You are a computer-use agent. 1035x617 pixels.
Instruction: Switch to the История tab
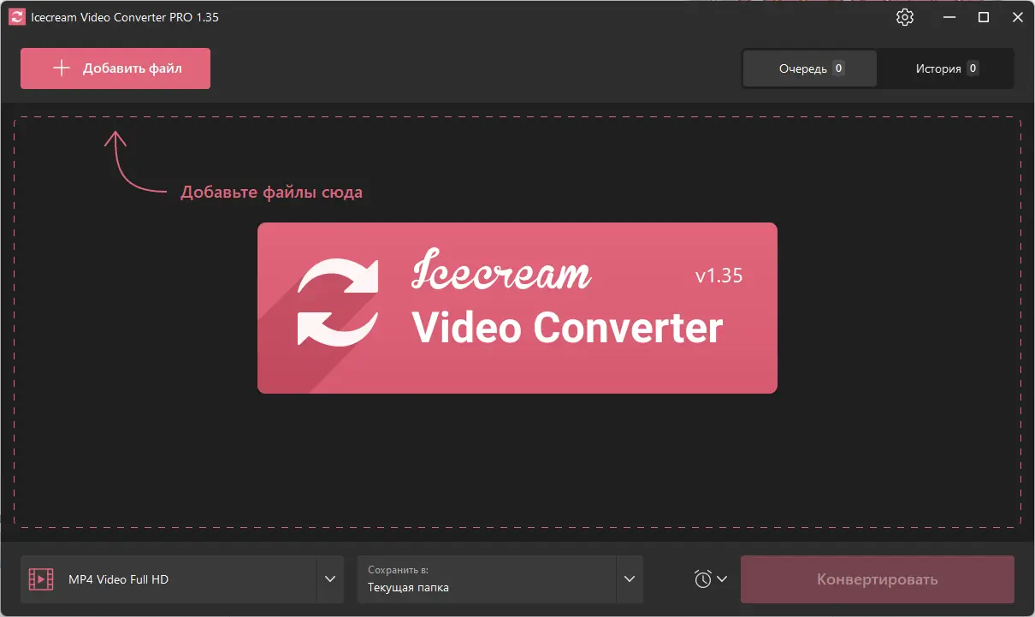(946, 68)
